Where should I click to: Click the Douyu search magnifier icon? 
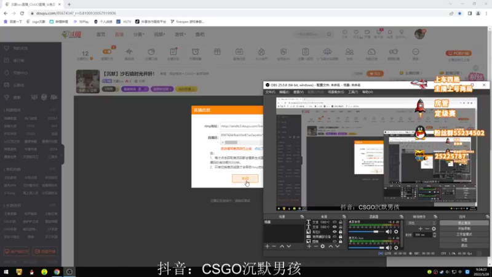[x=329, y=34]
